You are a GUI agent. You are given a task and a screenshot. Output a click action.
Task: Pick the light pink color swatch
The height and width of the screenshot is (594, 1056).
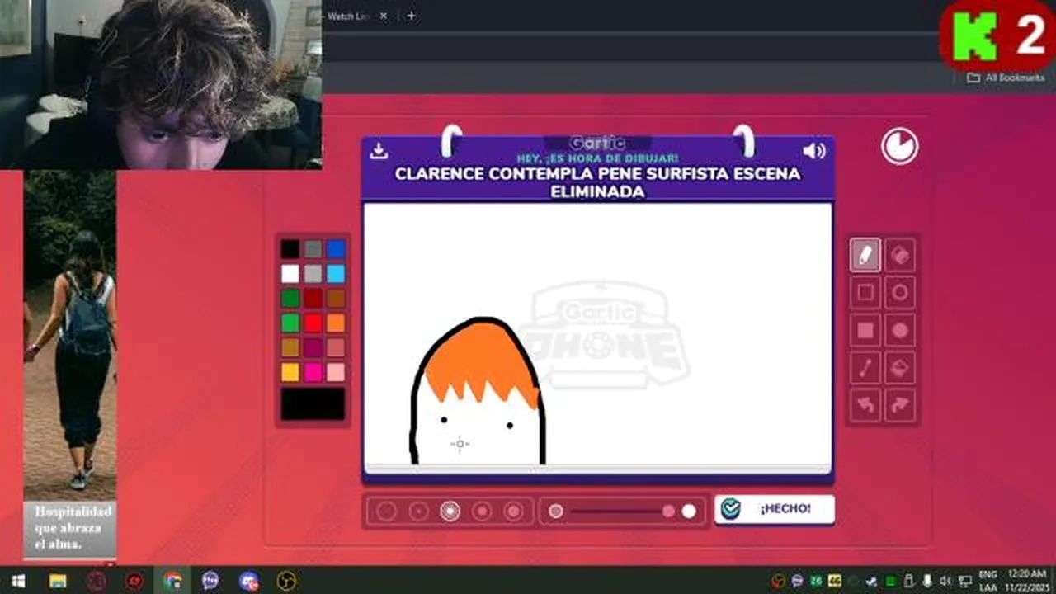(x=336, y=372)
